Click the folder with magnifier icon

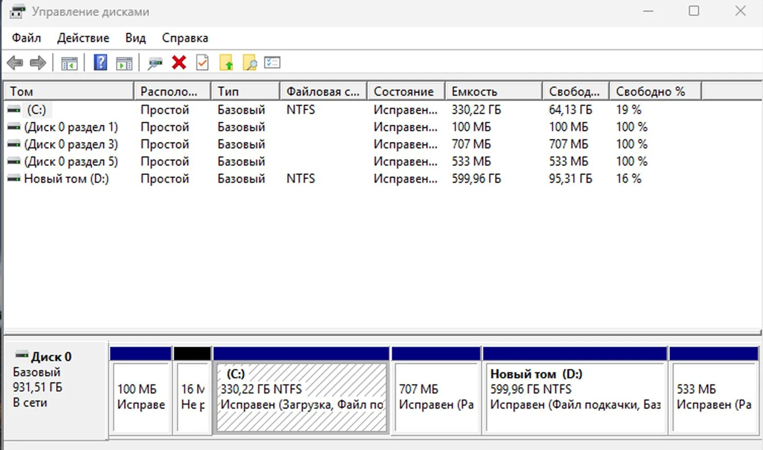click(x=250, y=62)
